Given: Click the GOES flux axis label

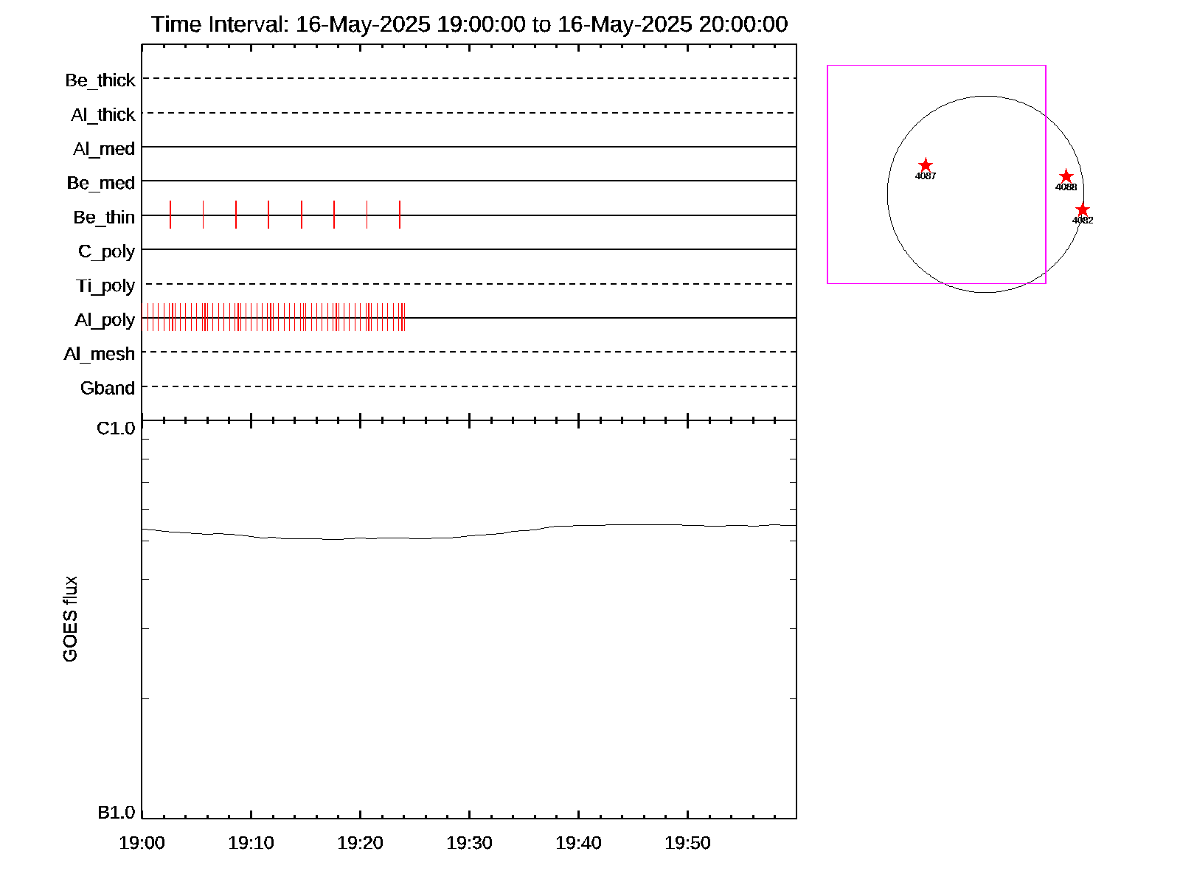Looking at the screenshot, I should coord(70,619).
